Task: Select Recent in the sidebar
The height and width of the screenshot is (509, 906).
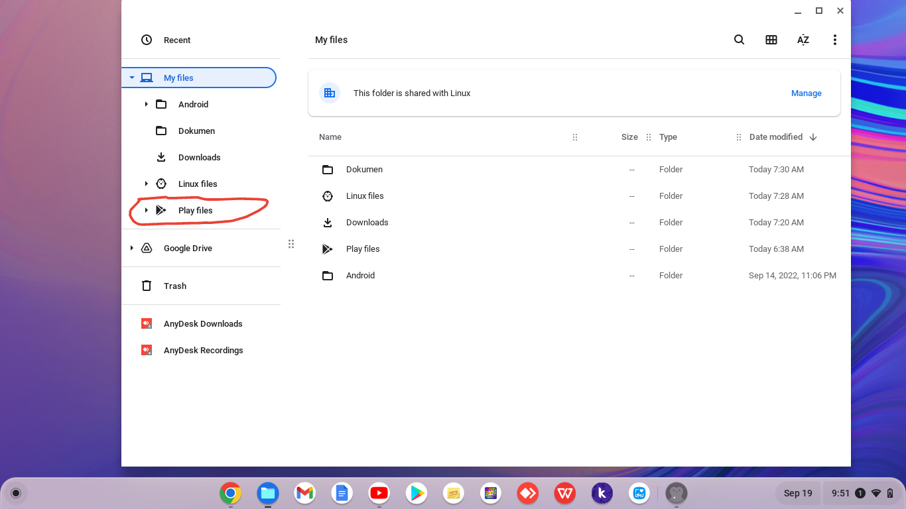Action: (177, 40)
